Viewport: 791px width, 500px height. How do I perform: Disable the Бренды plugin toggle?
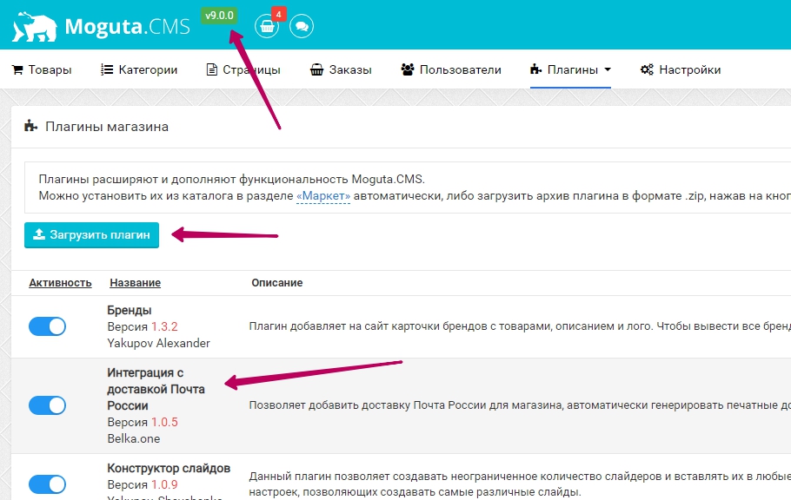pyautogui.click(x=48, y=326)
